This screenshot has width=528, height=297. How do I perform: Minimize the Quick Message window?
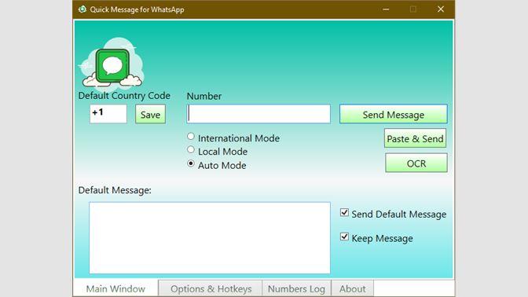coord(386,9)
